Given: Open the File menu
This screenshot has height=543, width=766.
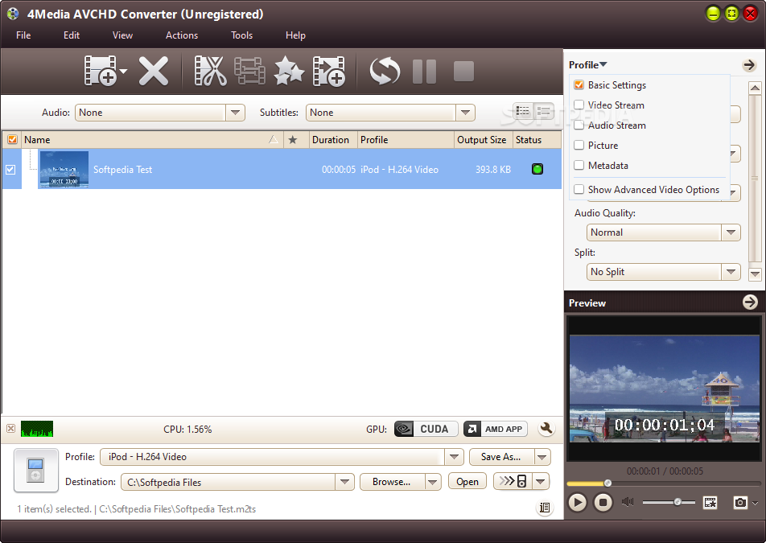Looking at the screenshot, I should (x=23, y=35).
